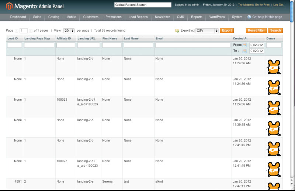Open the To date calendar picker
Screen dimensions: 295x191
(x=244, y=51)
